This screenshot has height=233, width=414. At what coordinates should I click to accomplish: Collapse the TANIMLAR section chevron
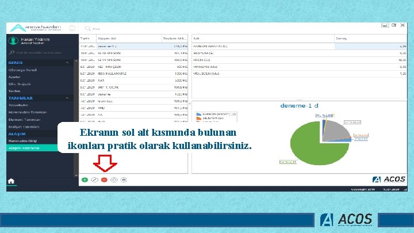67,98
